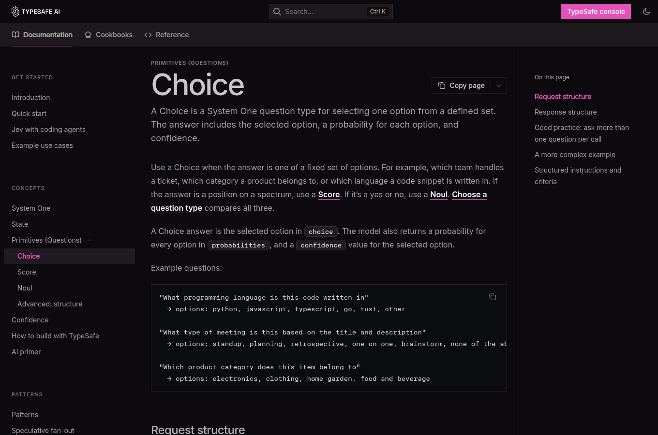This screenshot has height=435, width=658.
Task: Open Advanced: structure sidebar item
Action: (50, 304)
